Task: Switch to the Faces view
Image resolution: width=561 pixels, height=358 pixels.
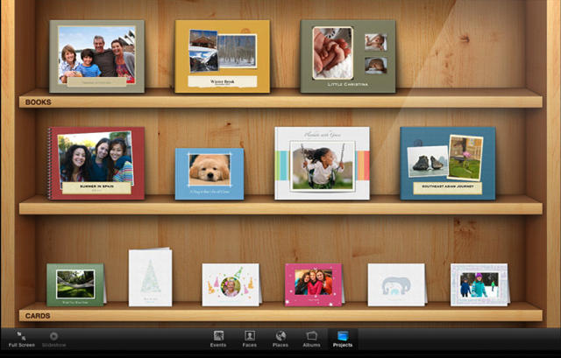Action: [249, 340]
